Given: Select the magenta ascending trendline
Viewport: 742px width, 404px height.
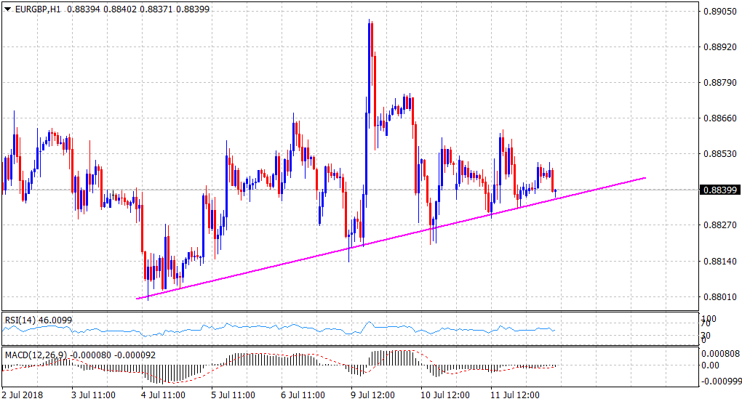Looking at the screenshot, I should click(x=391, y=238).
